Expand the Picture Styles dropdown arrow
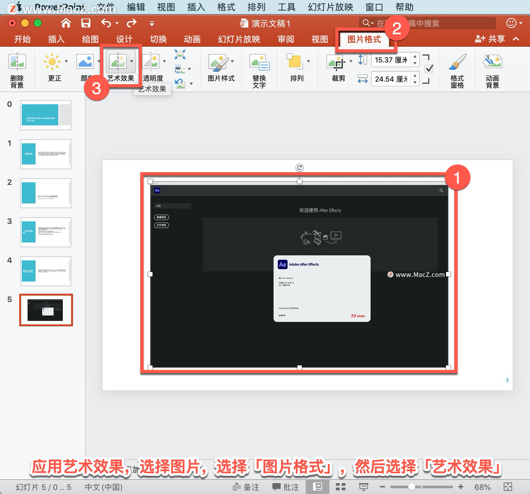 [x=232, y=61]
